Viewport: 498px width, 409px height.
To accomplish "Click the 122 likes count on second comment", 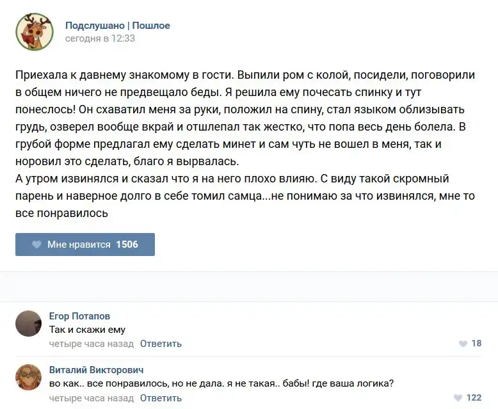I will (x=474, y=397).
